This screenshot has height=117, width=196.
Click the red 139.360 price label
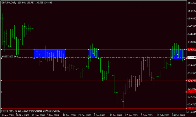pyautogui.click(x=192, y=50)
